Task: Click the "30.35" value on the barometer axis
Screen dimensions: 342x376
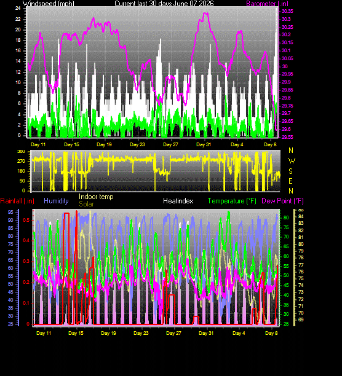Action: click(x=287, y=11)
